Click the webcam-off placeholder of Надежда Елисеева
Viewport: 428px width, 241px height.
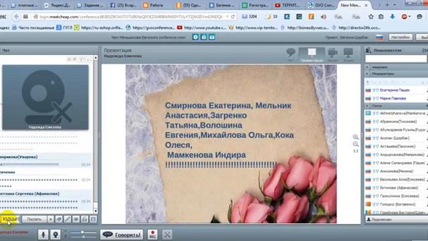click(45, 97)
